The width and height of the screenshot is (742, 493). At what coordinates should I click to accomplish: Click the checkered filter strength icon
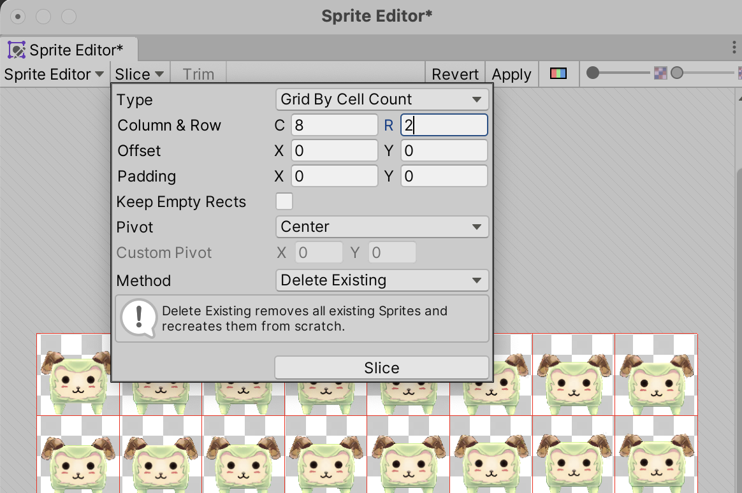click(660, 73)
